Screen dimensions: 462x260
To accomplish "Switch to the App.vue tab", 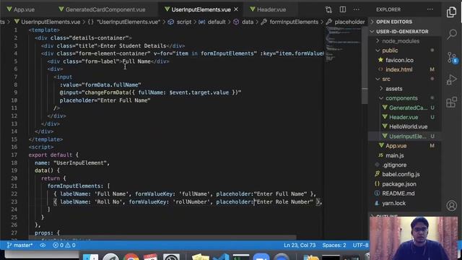I will (x=21, y=9).
